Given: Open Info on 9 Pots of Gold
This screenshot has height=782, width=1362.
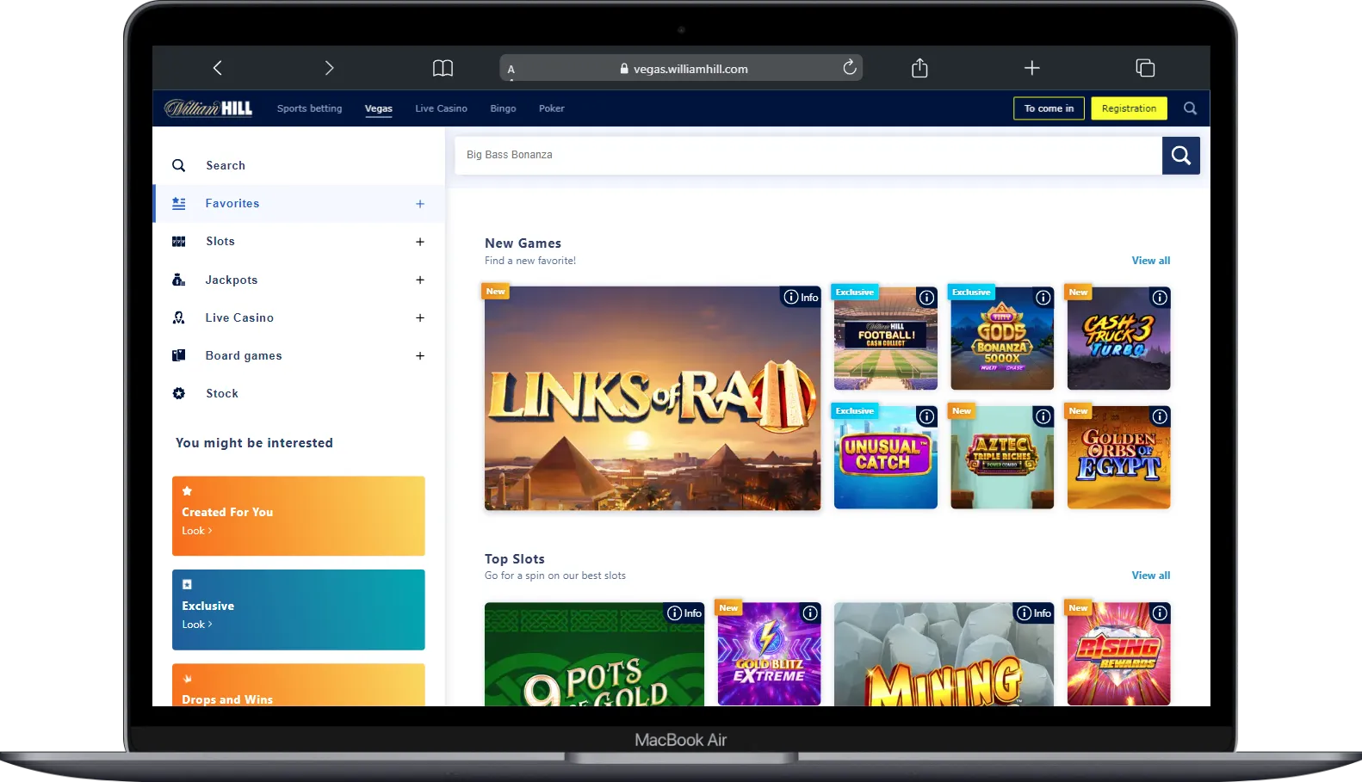Looking at the screenshot, I should click(684, 613).
